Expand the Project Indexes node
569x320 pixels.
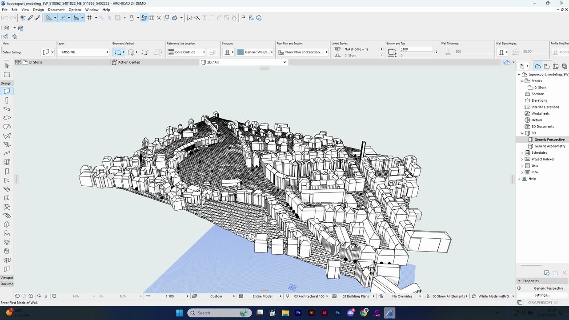click(522, 159)
